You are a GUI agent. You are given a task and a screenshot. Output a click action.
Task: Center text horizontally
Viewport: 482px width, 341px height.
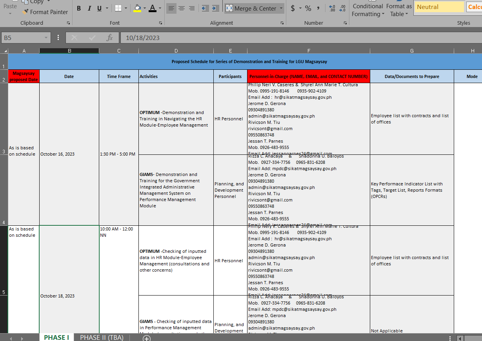[182, 8]
